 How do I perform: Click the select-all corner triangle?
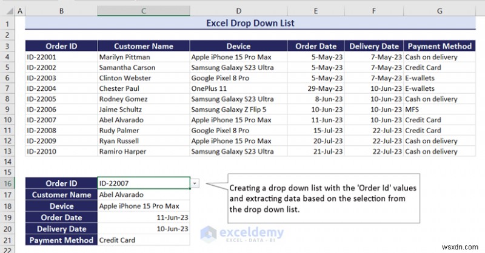click(x=10, y=11)
